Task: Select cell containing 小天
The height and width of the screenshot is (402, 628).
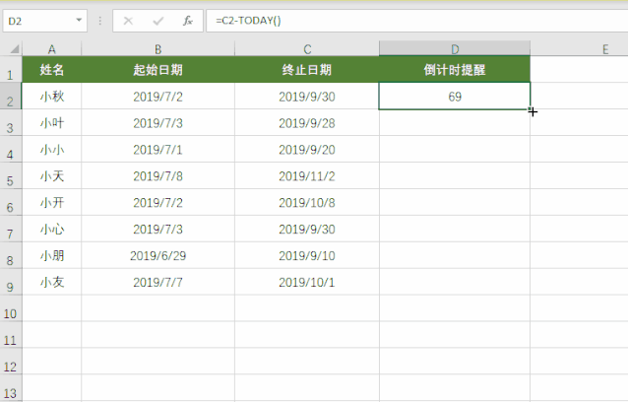Action: (x=51, y=175)
